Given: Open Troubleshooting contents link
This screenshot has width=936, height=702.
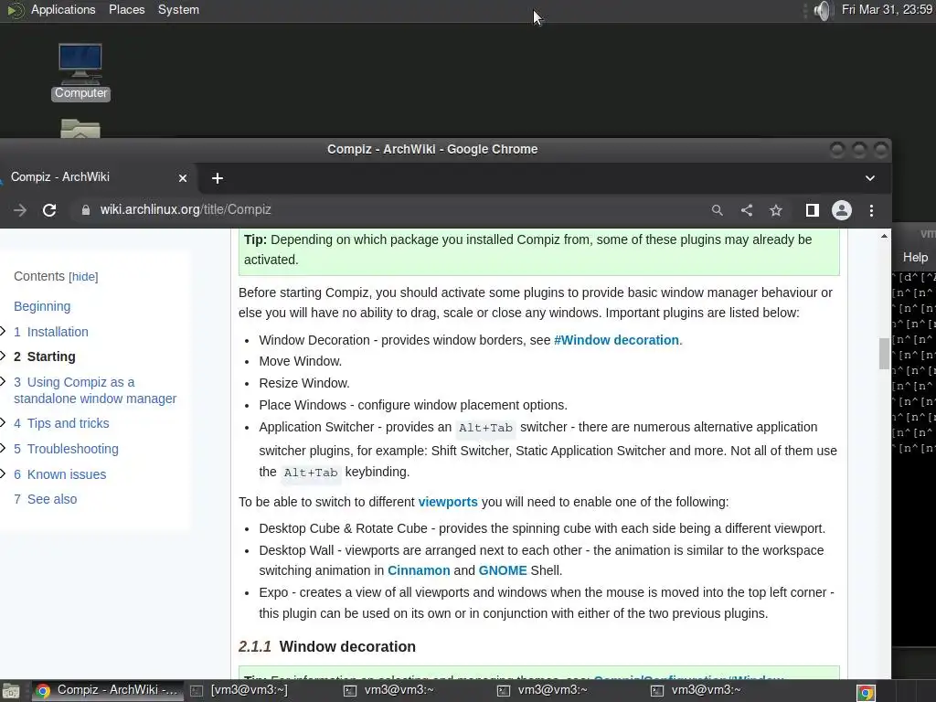Looking at the screenshot, I should pyautogui.click(x=66, y=449).
